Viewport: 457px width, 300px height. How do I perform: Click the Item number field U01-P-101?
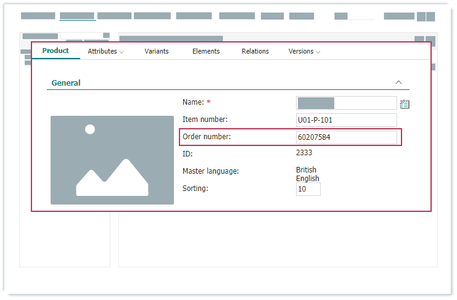346,120
